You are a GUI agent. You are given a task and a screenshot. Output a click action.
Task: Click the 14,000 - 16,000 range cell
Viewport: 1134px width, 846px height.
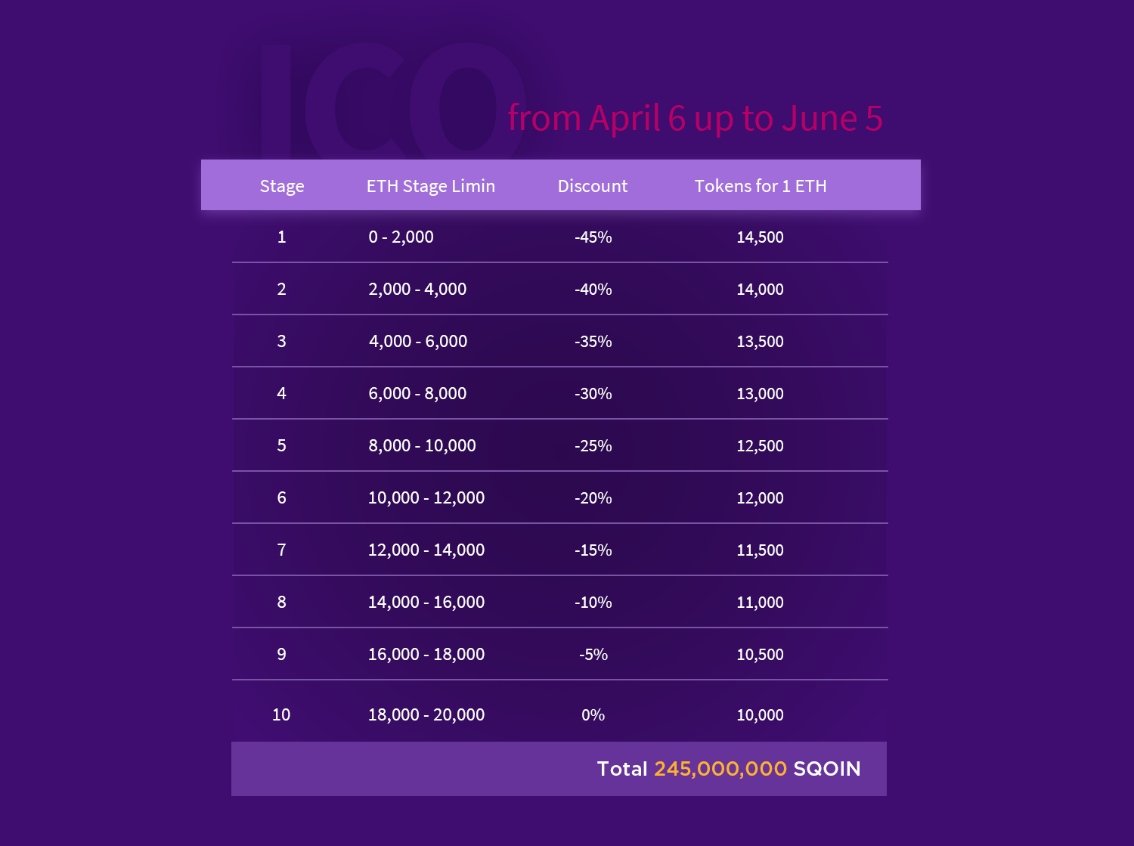click(426, 603)
